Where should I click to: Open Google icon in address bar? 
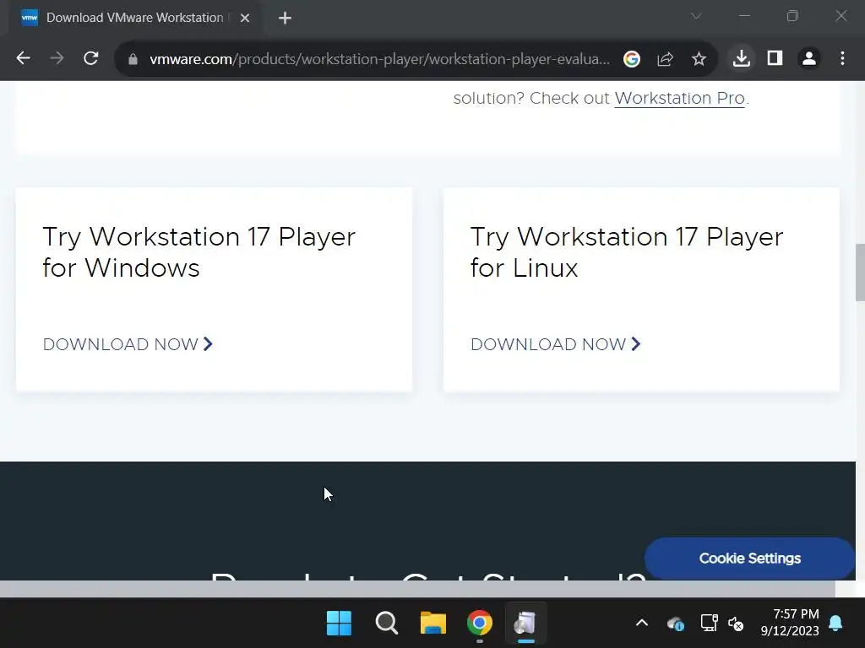click(632, 58)
